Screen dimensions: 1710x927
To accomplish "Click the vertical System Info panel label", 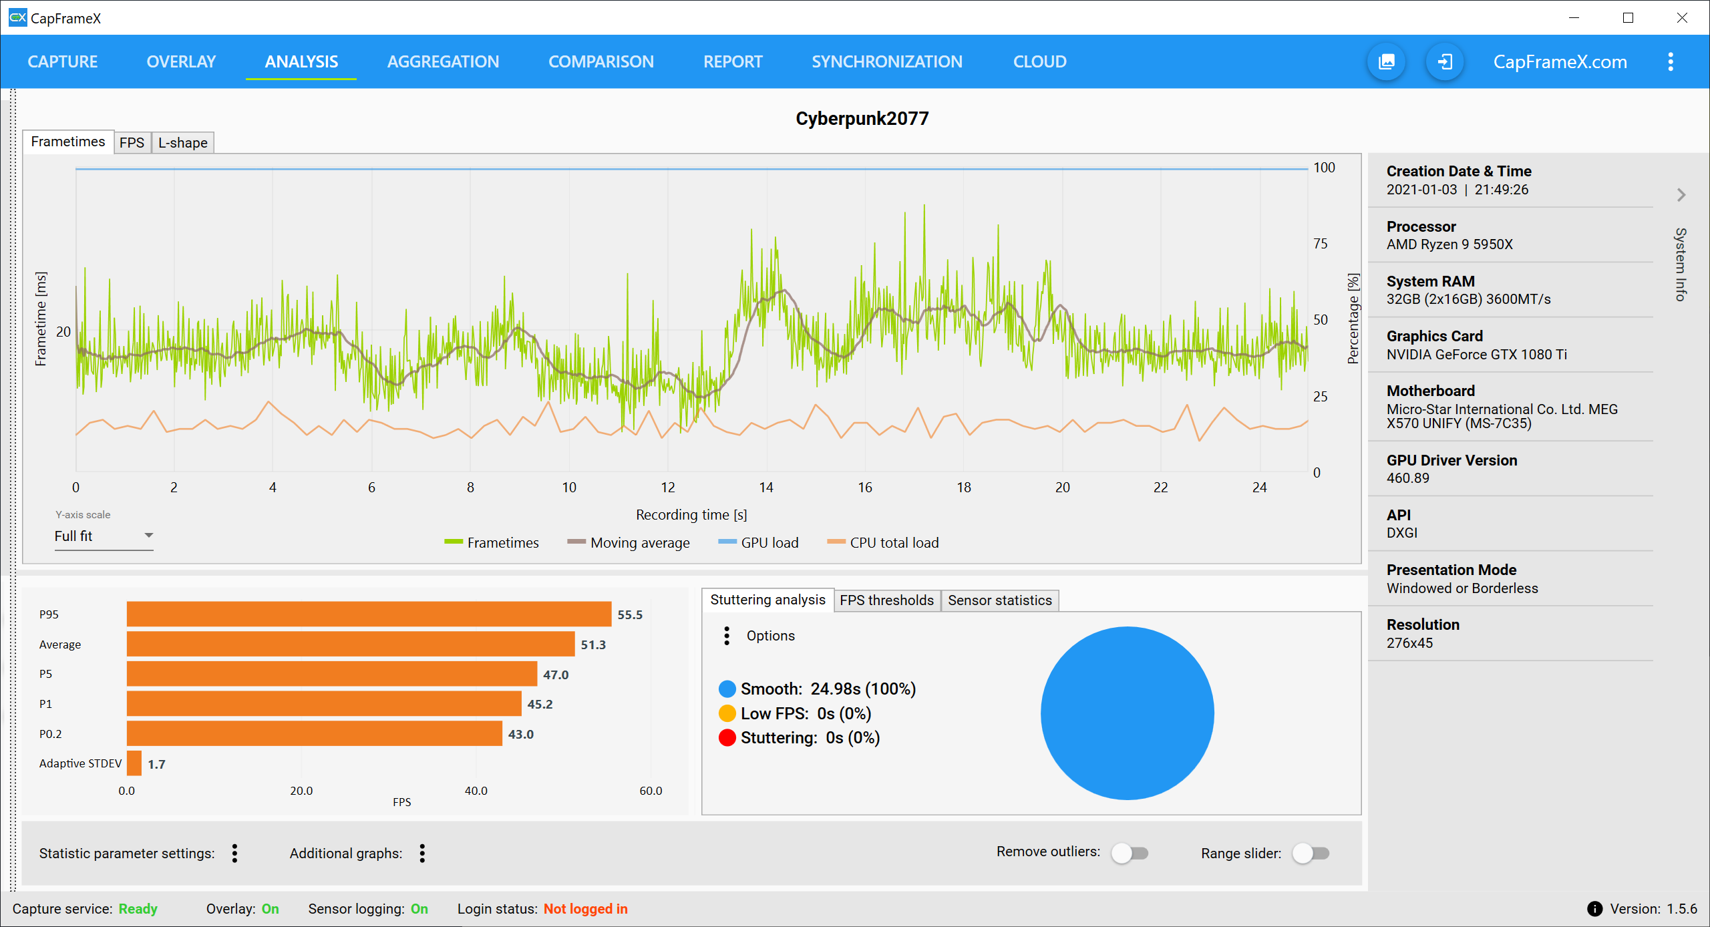I will (1681, 264).
